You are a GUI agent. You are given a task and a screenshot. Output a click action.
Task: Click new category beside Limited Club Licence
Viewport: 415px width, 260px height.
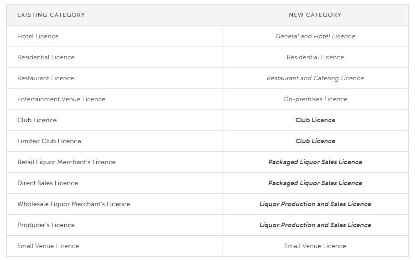[315, 141]
